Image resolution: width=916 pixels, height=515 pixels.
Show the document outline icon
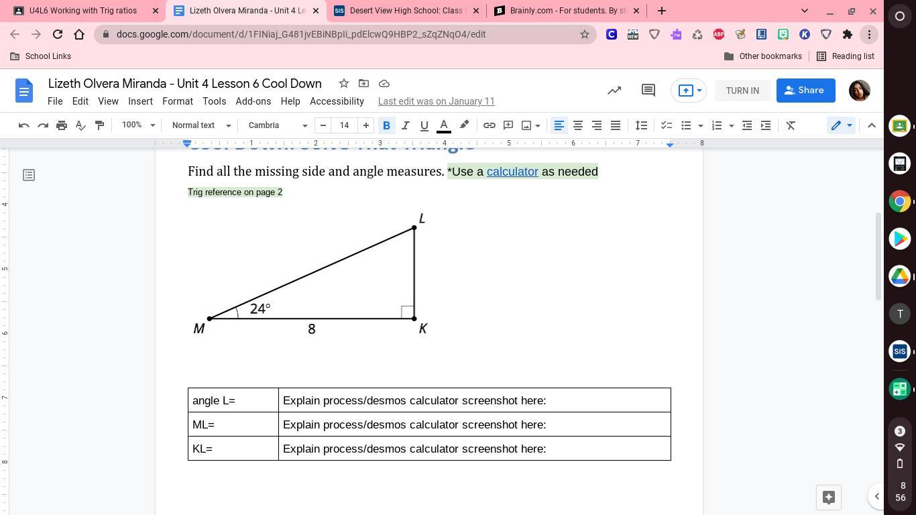29,175
